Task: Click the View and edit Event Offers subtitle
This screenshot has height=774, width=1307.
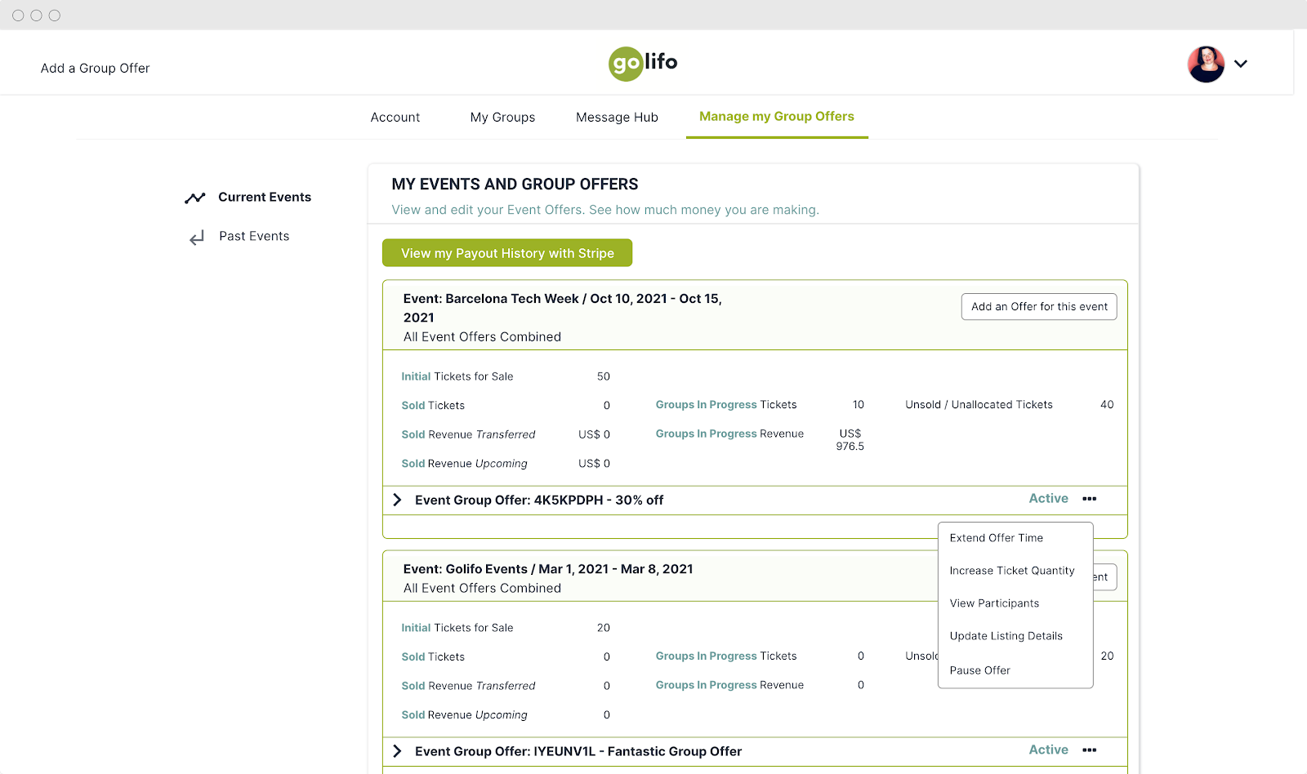Action: pyautogui.click(x=605, y=210)
